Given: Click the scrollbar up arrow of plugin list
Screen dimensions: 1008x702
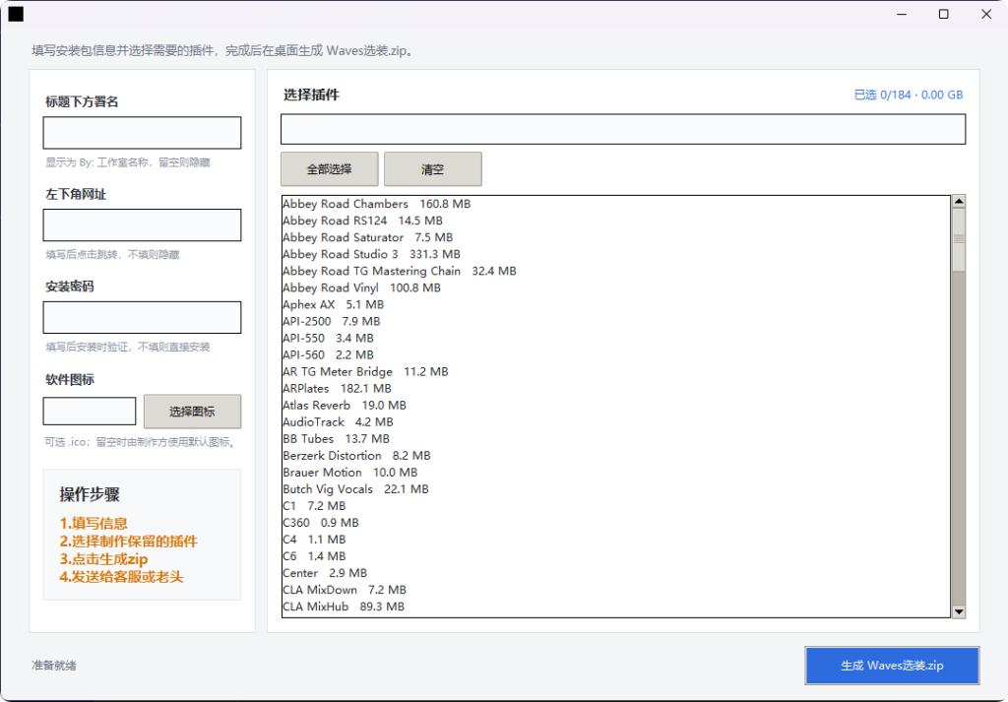Looking at the screenshot, I should point(959,201).
